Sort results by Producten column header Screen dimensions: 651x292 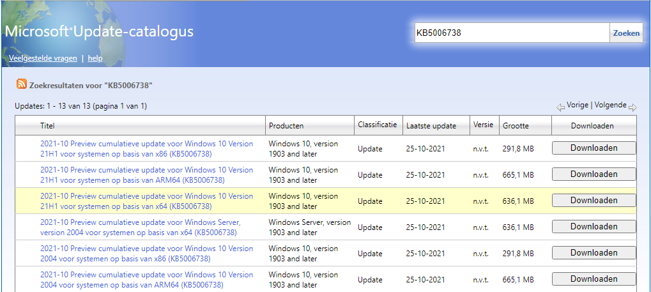pyautogui.click(x=286, y=125)
